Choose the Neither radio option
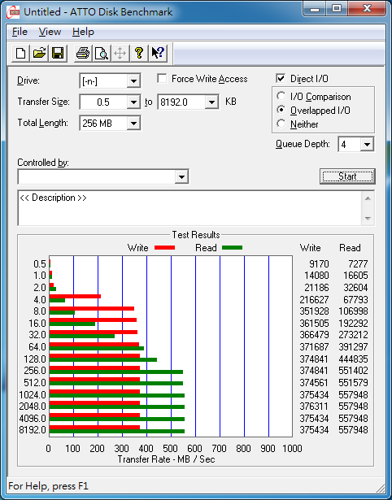 pos(281,124)
